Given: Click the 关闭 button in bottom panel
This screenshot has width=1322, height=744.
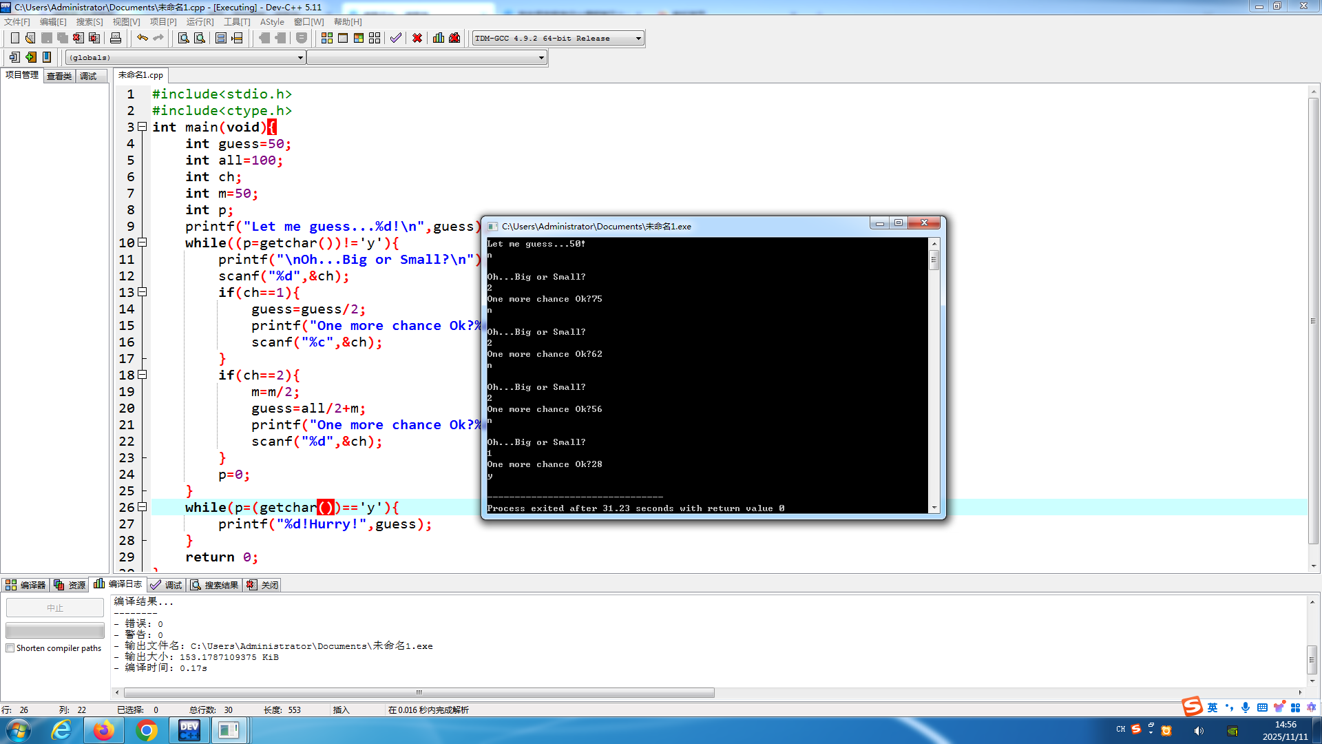Looking at the screenshot, I should point(263,585).
